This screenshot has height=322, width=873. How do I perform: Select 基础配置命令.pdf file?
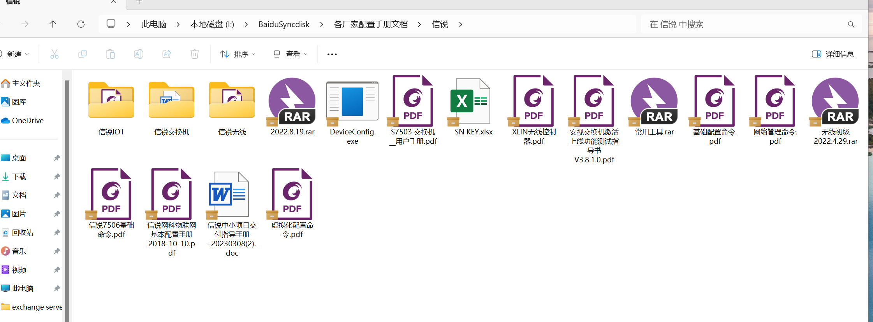click(715, 111)
